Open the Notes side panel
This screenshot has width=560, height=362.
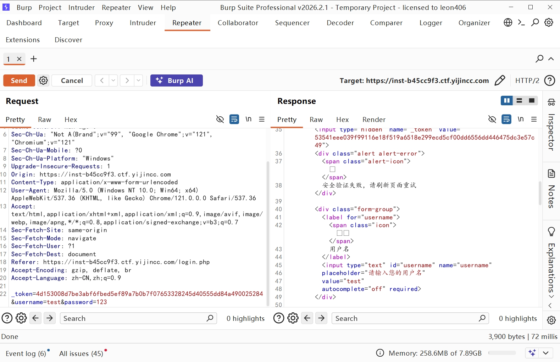(551, 189)
